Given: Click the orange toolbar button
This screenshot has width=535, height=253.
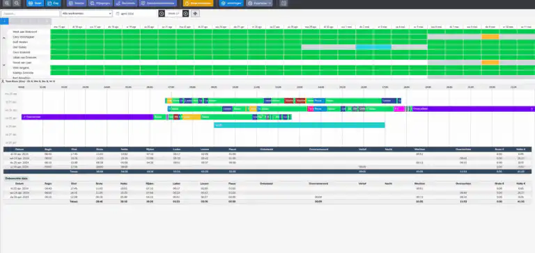Looking at the screenshot, I should [x=198, y=3].
